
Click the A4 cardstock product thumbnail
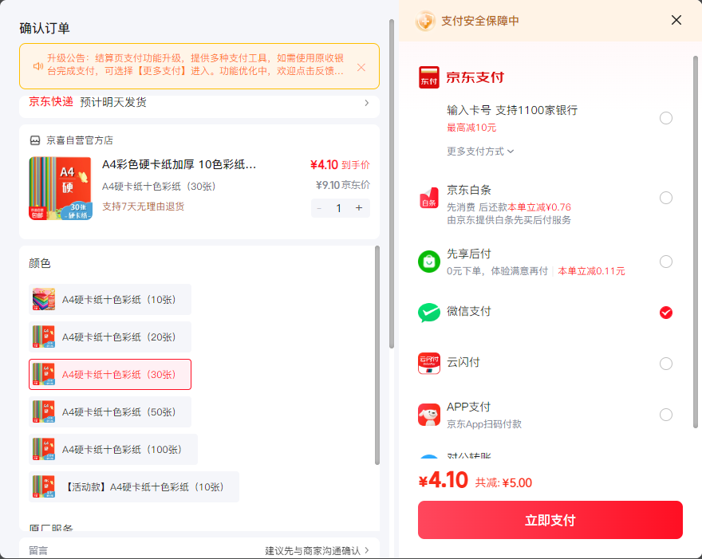(61, 188)
